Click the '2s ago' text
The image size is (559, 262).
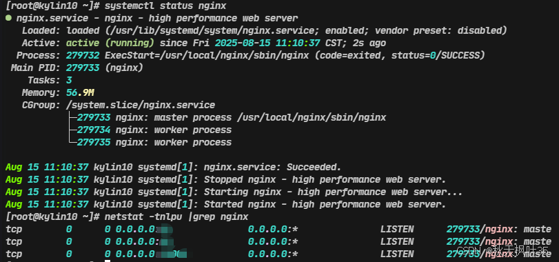(369, 43)
